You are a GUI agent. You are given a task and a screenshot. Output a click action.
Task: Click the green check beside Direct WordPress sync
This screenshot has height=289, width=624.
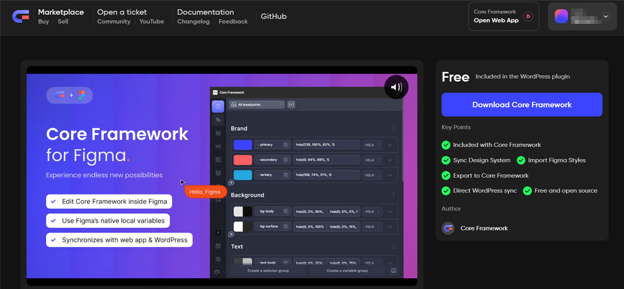[446, 191]
